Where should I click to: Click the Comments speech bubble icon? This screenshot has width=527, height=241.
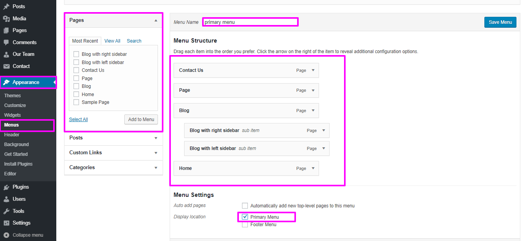[x=6, y=43]
